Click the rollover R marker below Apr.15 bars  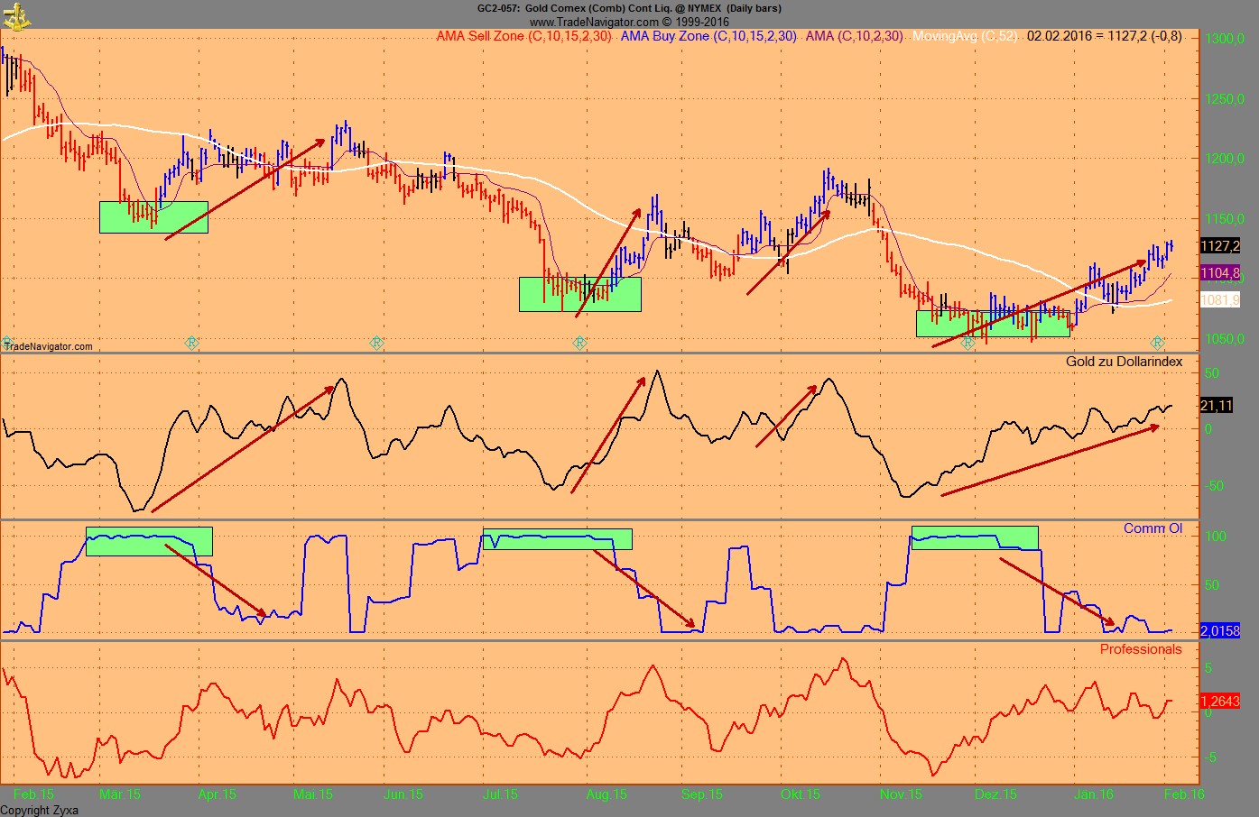pos(191,343)
